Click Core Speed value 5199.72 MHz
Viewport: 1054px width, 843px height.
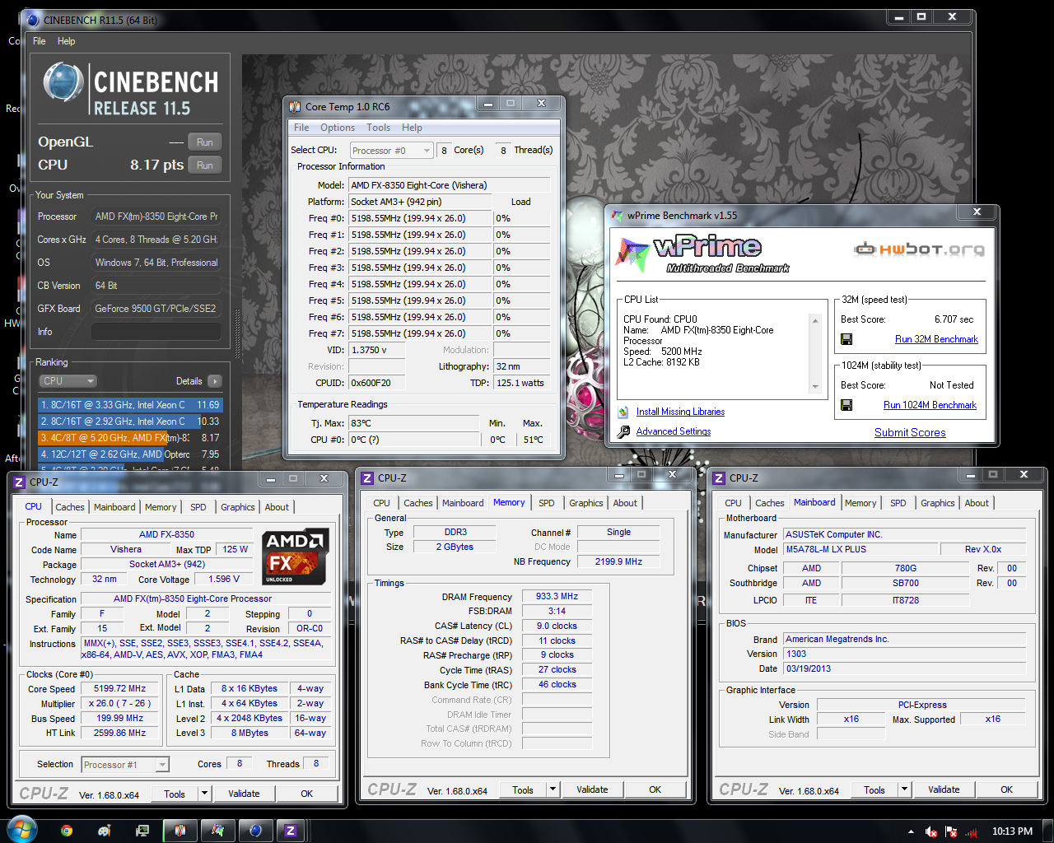click(120, 689)
